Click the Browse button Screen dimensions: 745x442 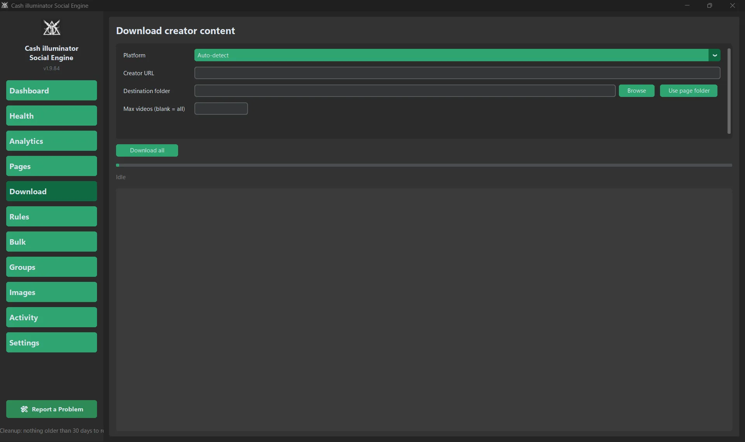pos(636,91)
